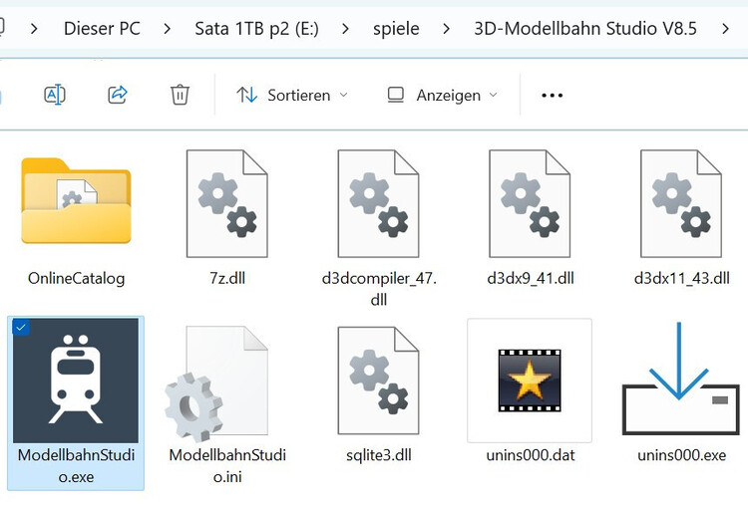
Task: Click the Rename toolbar icon
Action: tap(55, 95)
